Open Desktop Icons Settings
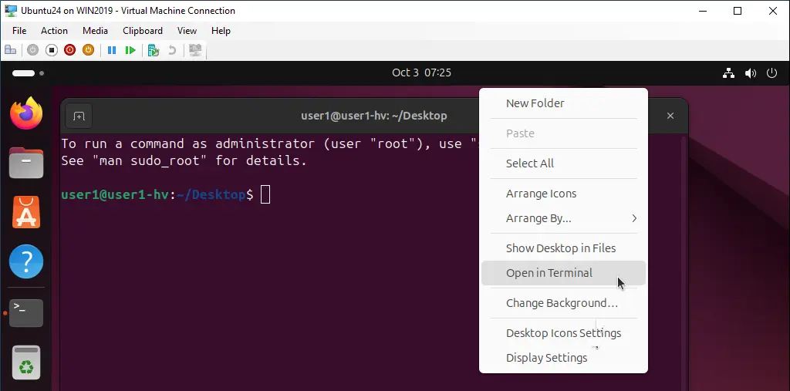 563,333
